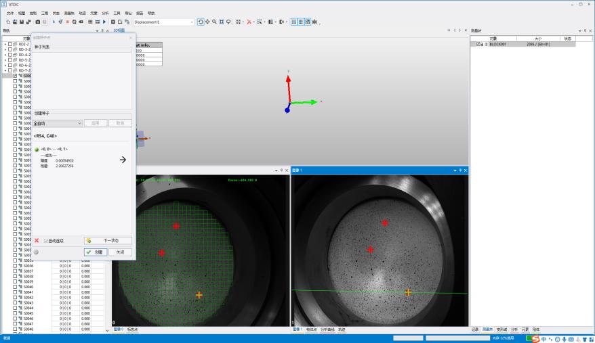Click the blue play arrow toolbar icon
The width and height of the screenshot is (595, 343).
click(104, 22)
